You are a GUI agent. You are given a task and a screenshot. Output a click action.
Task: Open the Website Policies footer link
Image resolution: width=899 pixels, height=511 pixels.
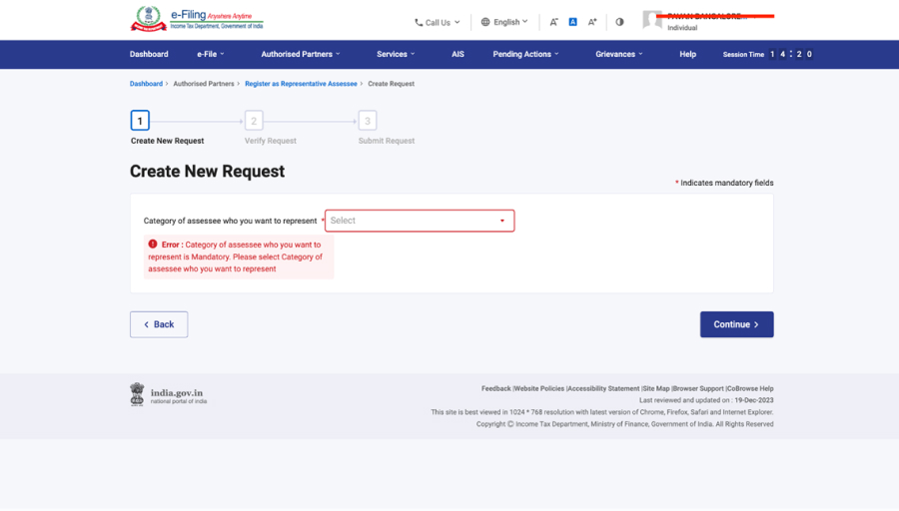click(539, 388)
